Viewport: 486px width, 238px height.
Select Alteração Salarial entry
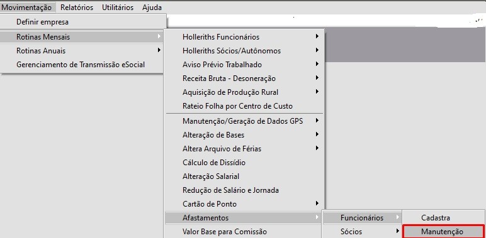244,176
